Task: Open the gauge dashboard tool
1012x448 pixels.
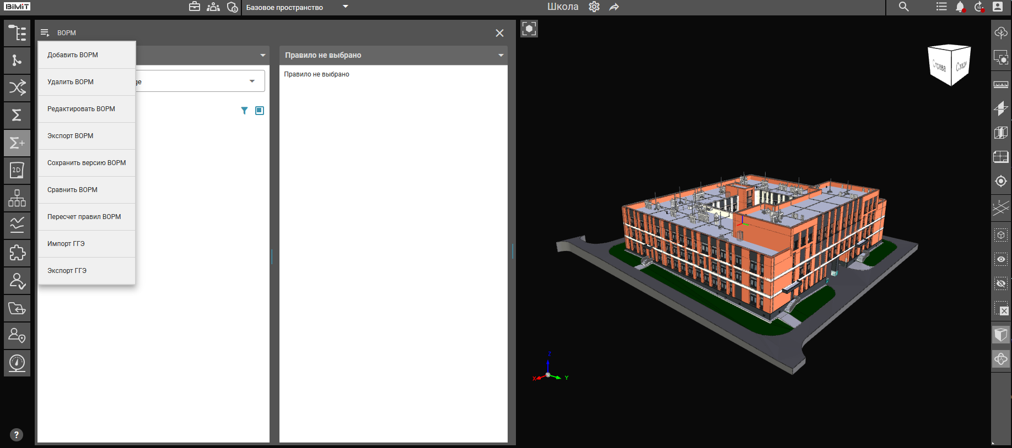Action: [x=17, y=363]
